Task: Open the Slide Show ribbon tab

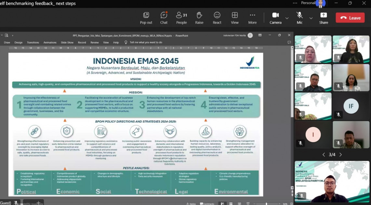Action: 67,42
